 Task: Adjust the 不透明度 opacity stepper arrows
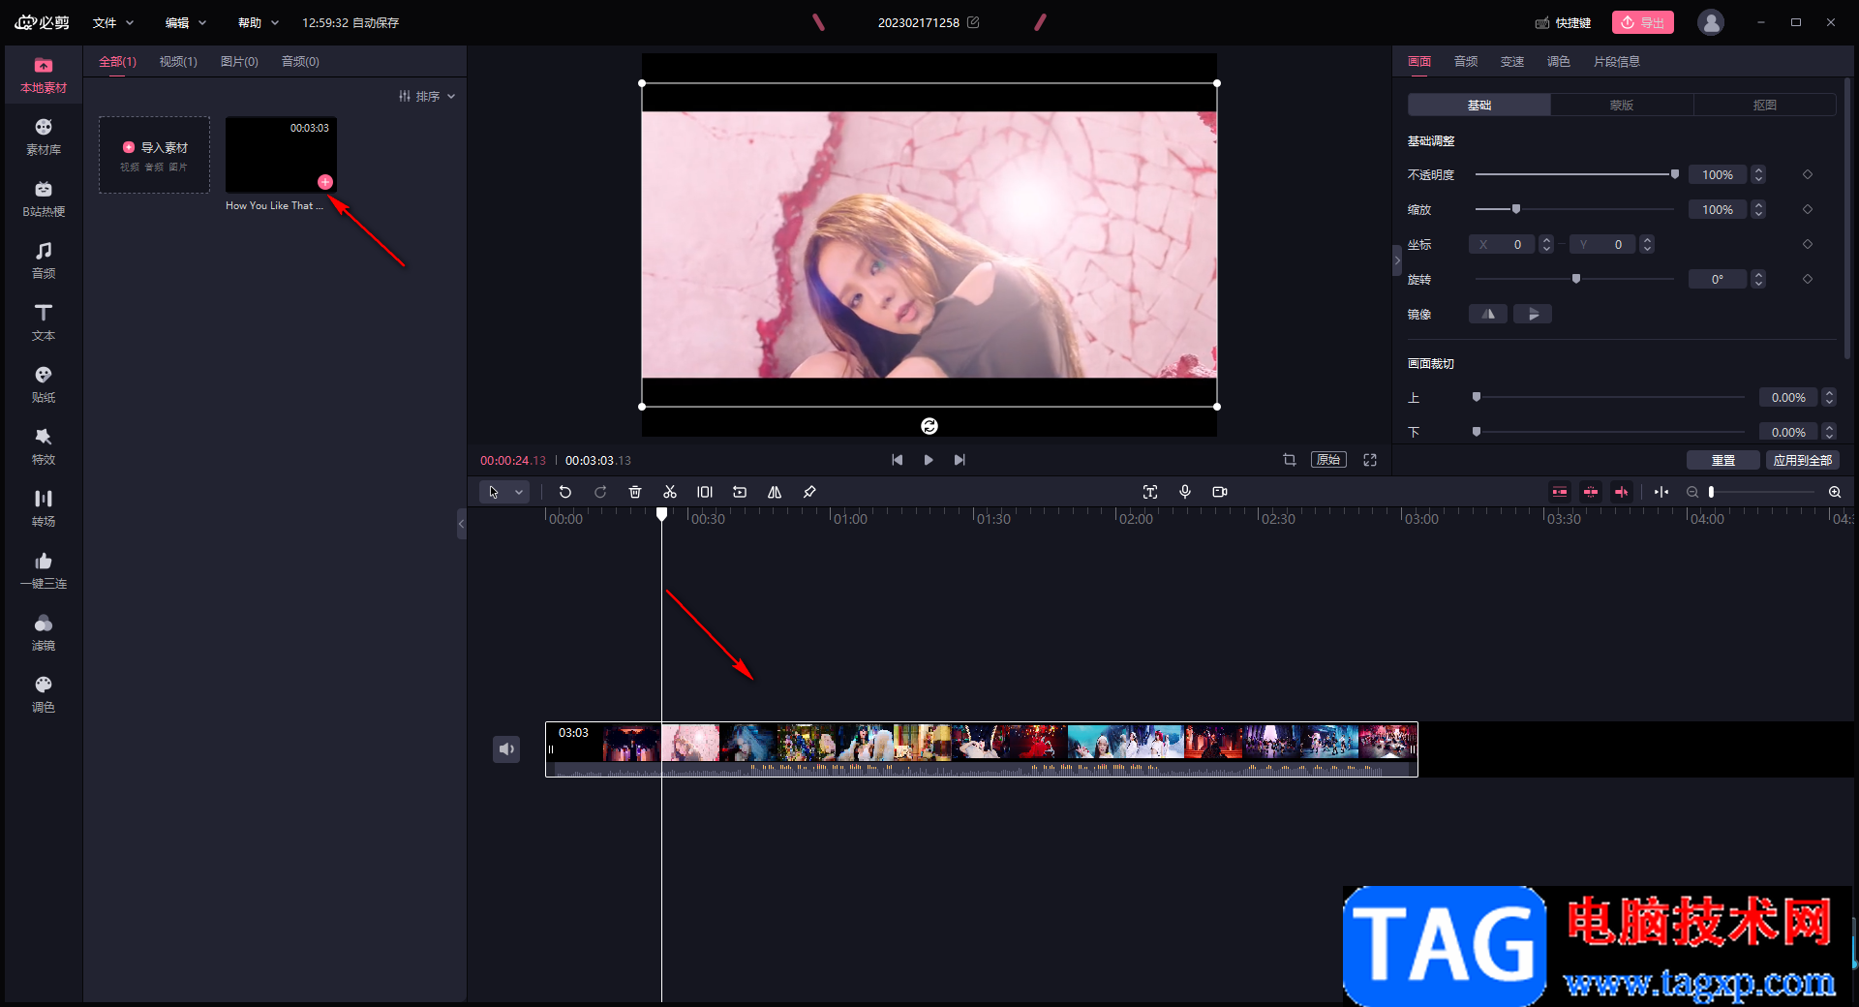click(1759, 174)
